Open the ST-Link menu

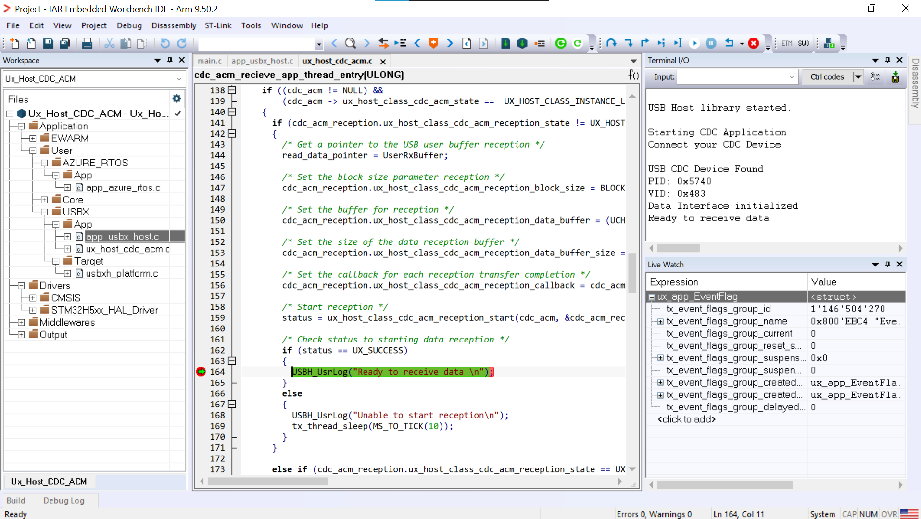click(x=218, y=25)
